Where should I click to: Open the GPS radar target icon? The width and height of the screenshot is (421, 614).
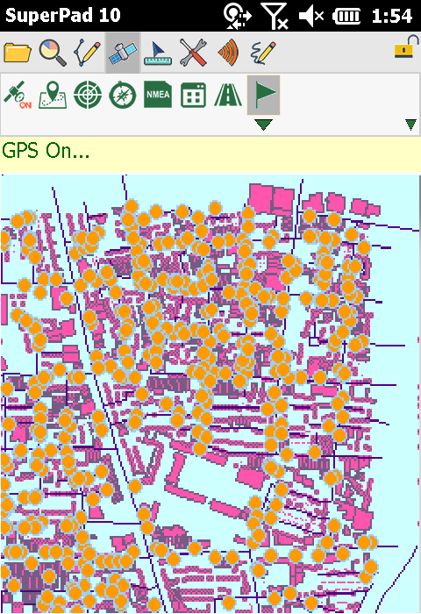[88, 95]
